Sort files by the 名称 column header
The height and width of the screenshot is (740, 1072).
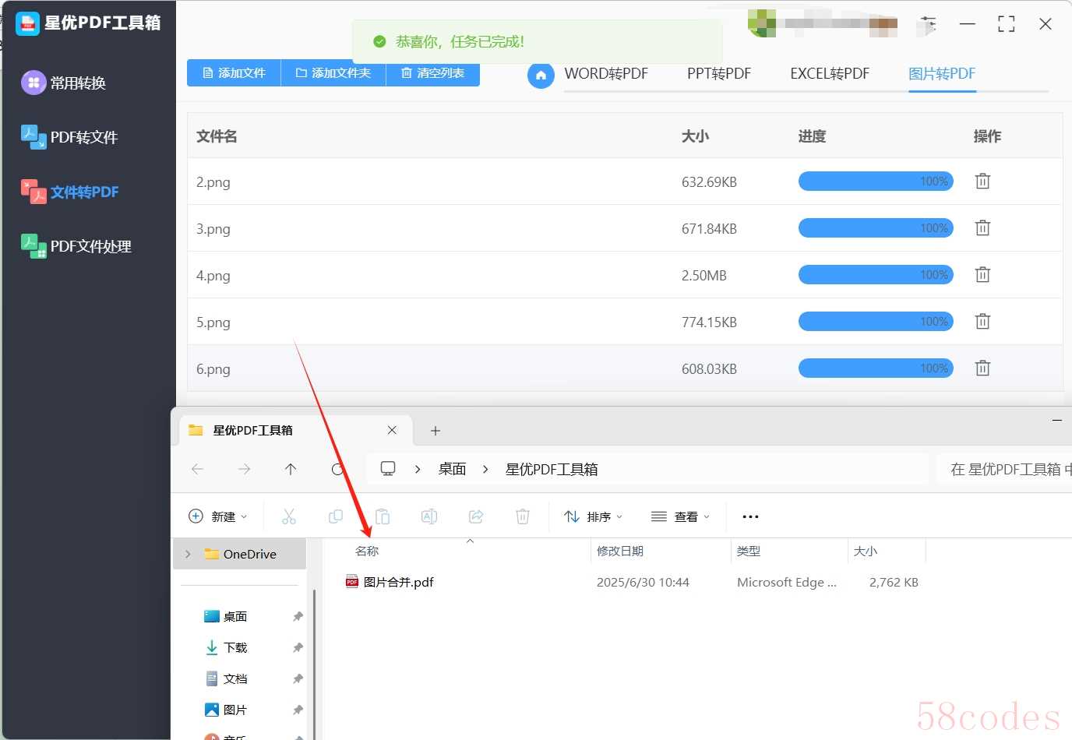pos(367,551)
